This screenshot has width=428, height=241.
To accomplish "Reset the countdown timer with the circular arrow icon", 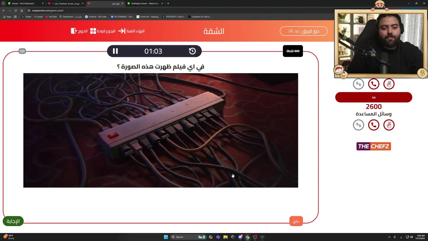I will pyautogui.click(x=192, y=51).
